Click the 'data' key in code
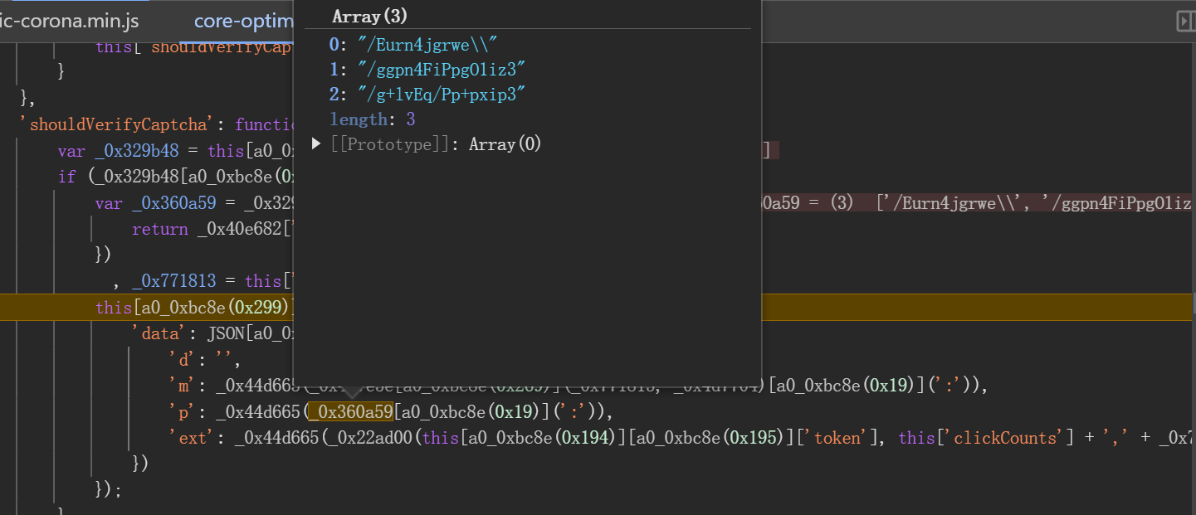The height and width of the screenshot is (515, 1196). coord(155,333)
